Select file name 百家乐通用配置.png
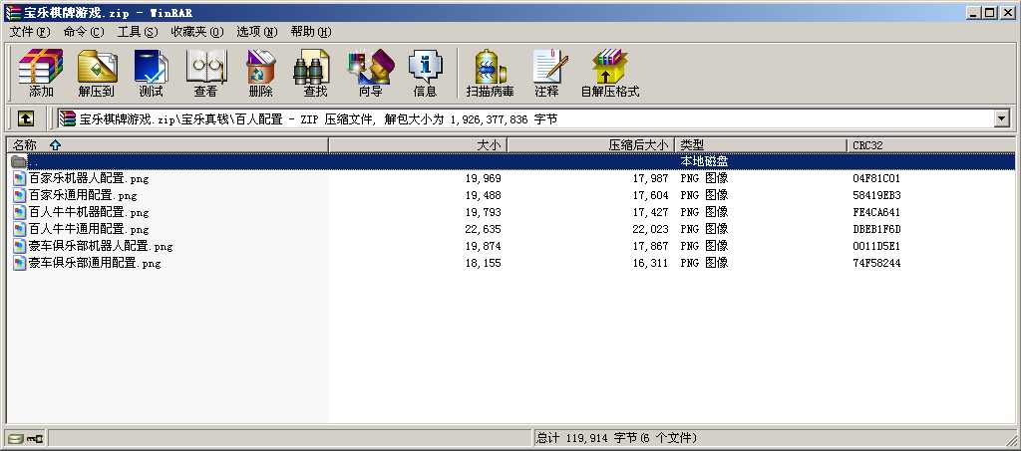This screenshot has height=451, width=1021. pyautogui.click(x=83, y=195)
